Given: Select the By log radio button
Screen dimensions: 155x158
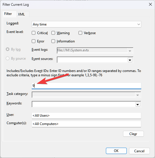Looking at the screenshot, I should click(7, 49).
